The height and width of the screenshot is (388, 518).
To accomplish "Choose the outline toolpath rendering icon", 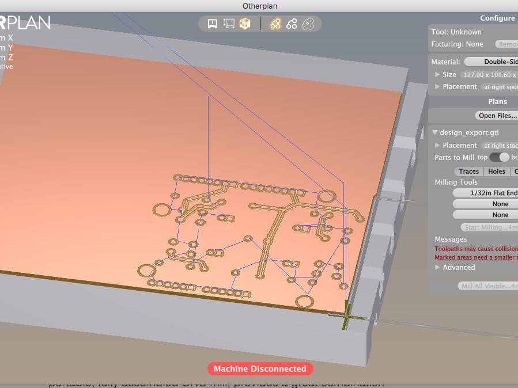I will (x=292, y=24).
